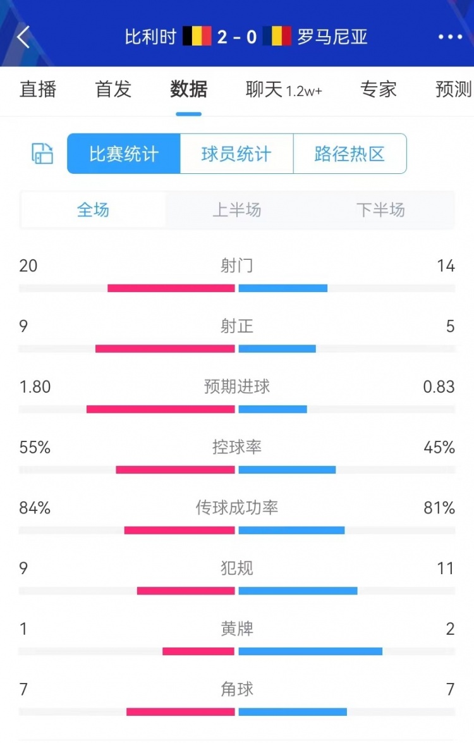Open the 聊天 1.2w+ tab
The width and height of the screenshot is (474, 743).
pos(284,89)
